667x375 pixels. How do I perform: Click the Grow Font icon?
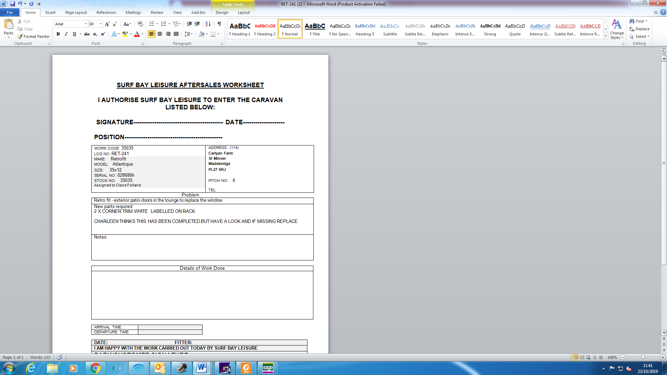107,24
